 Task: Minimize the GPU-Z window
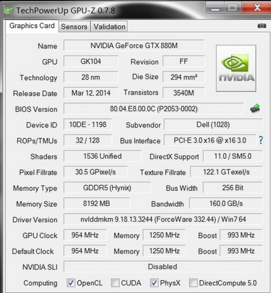pos(215,9)
